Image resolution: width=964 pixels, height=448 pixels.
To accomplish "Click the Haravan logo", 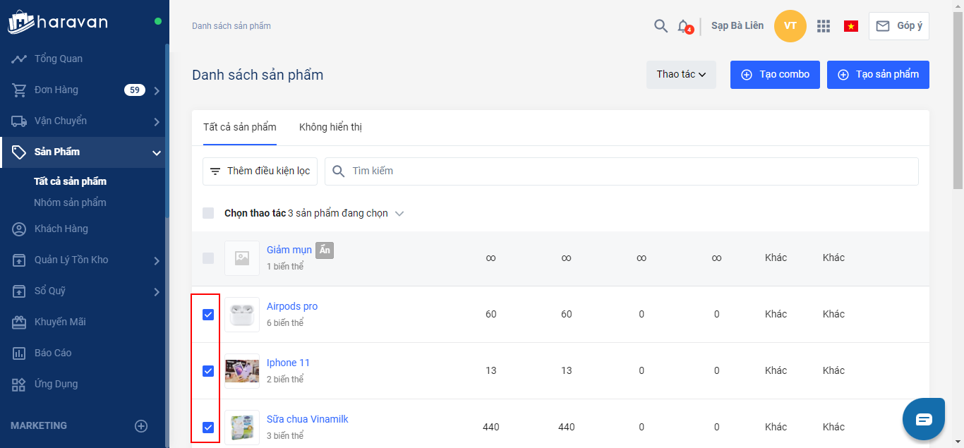I will point(58,22).
